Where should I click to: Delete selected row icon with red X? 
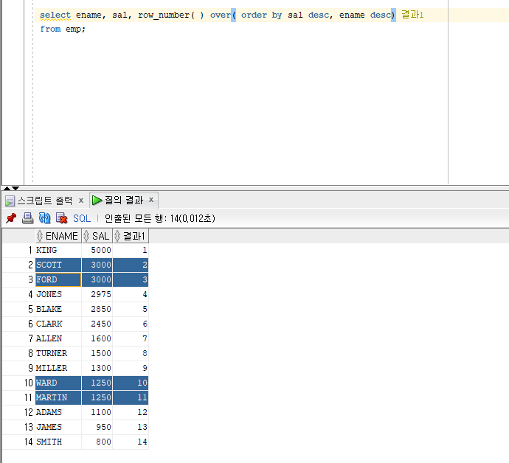[x=61, y=218]
